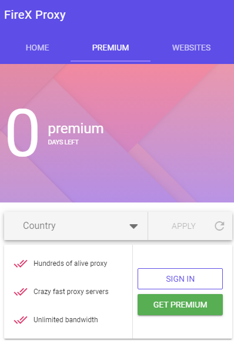Click the SIGN IN button
This screenshot has width=234, height=341.
pos(180,279)
